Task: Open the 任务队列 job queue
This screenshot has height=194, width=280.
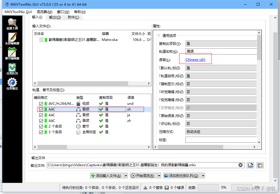Action: pos(12,69)
